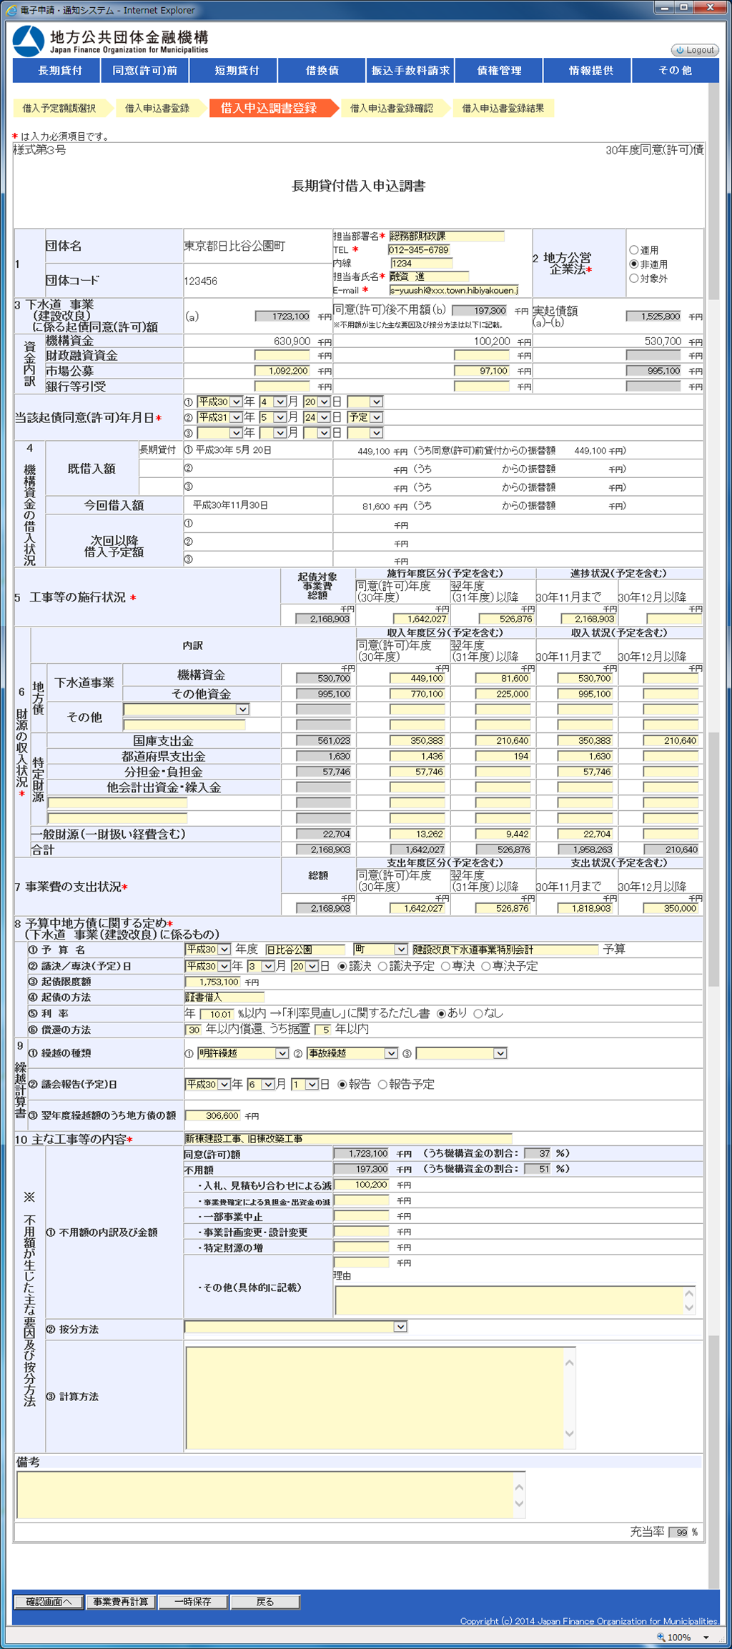Open the 振込手数料請求 menu
The height and width of the screenshot is (1649, 732).
(x=410, y=71)
